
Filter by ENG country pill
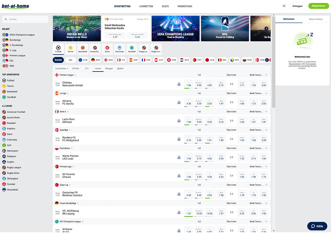108,60
